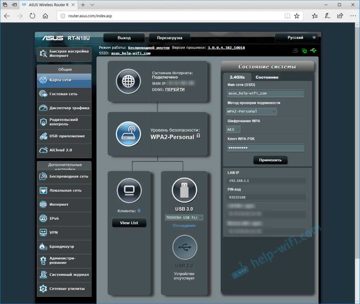Click the network name SSID input field
The image size is (360, 304).
[265, 93]
